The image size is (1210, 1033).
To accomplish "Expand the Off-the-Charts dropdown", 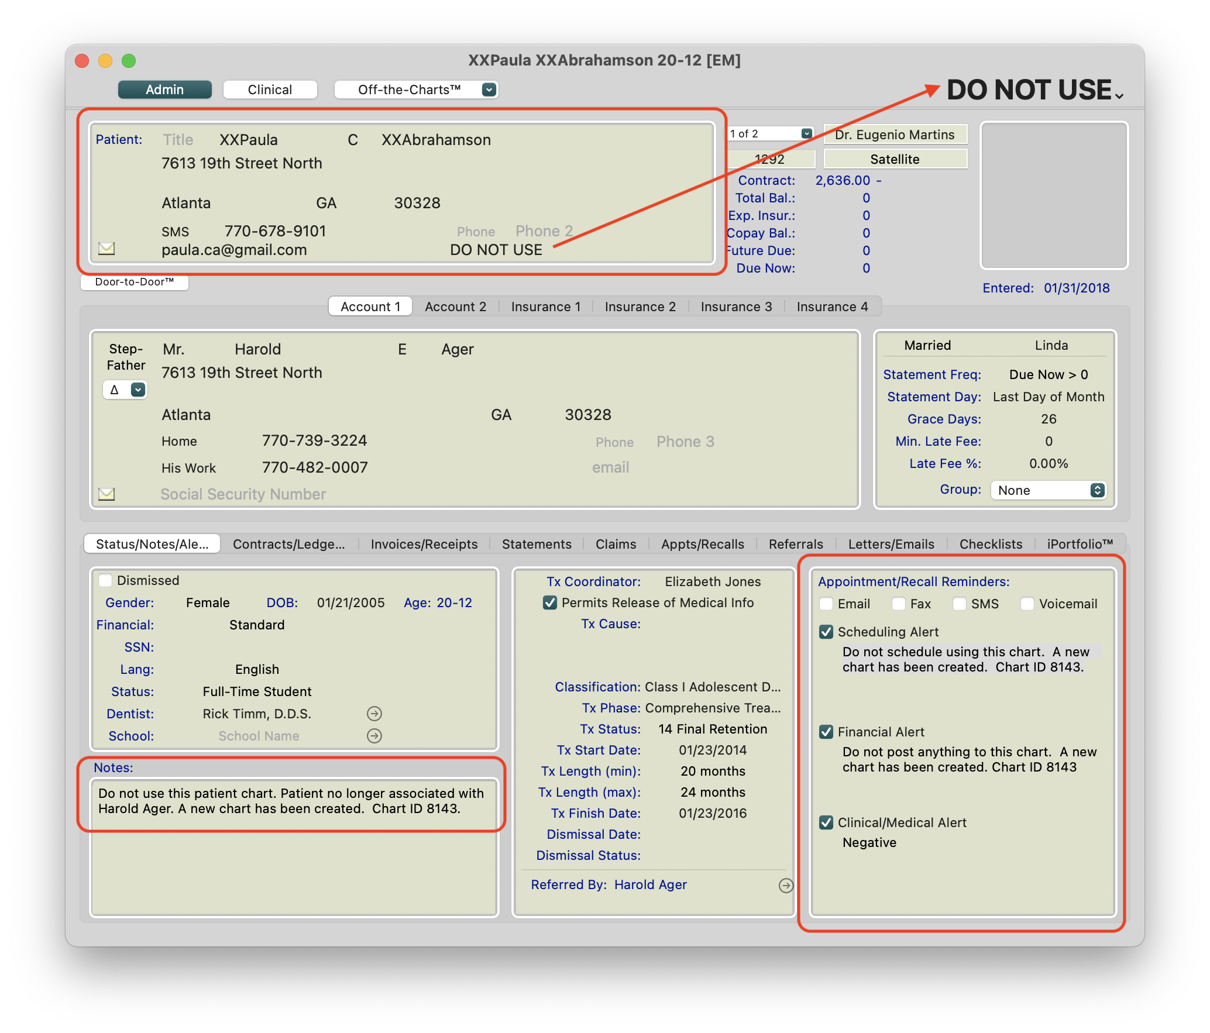I will [489, 89].
